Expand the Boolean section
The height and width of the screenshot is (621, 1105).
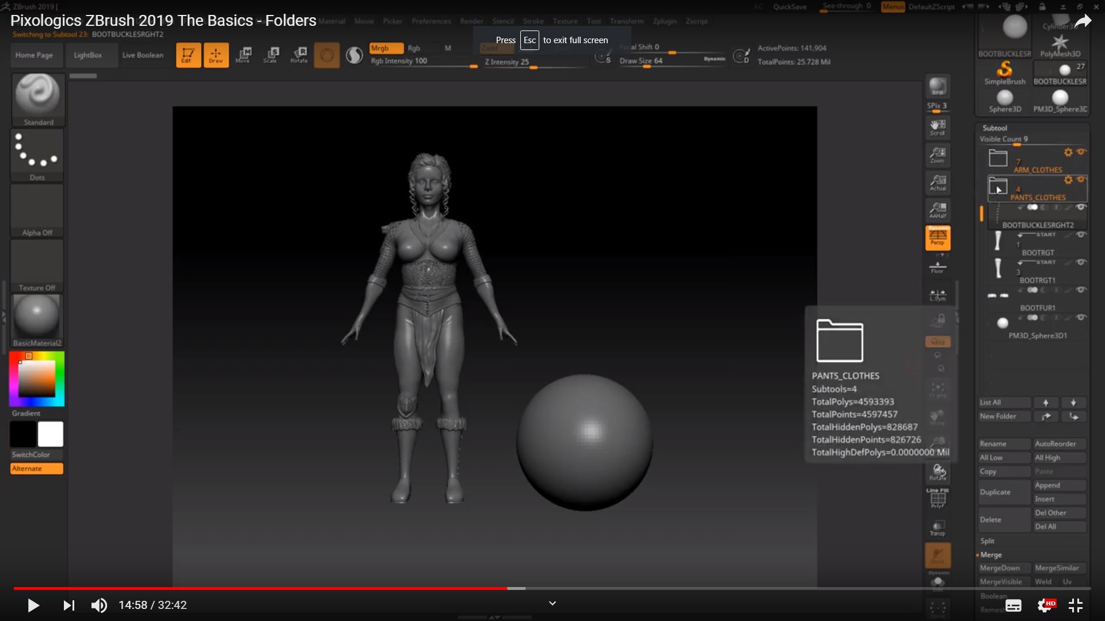coord(994,596)
